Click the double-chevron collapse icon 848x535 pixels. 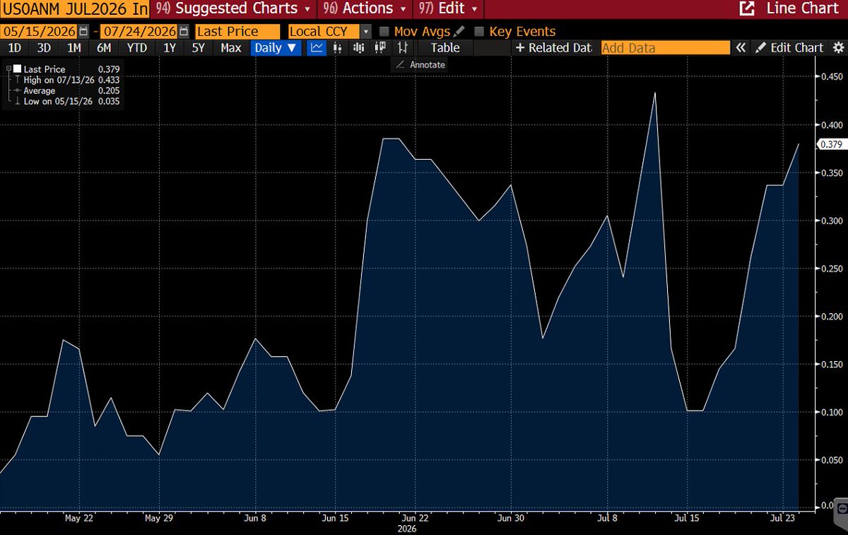click(x=741, y=47)
